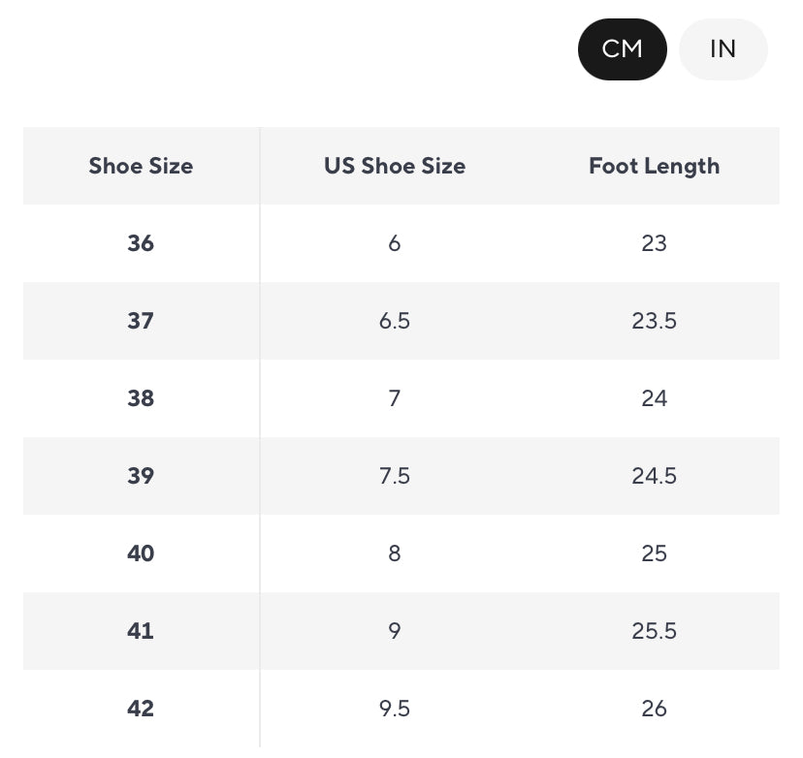Choose shoe size 36 row label
Viewport: 803px width, 758px height.
tap(141, 243)
